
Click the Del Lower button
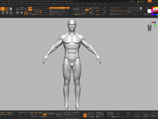(x=138, y=117)
